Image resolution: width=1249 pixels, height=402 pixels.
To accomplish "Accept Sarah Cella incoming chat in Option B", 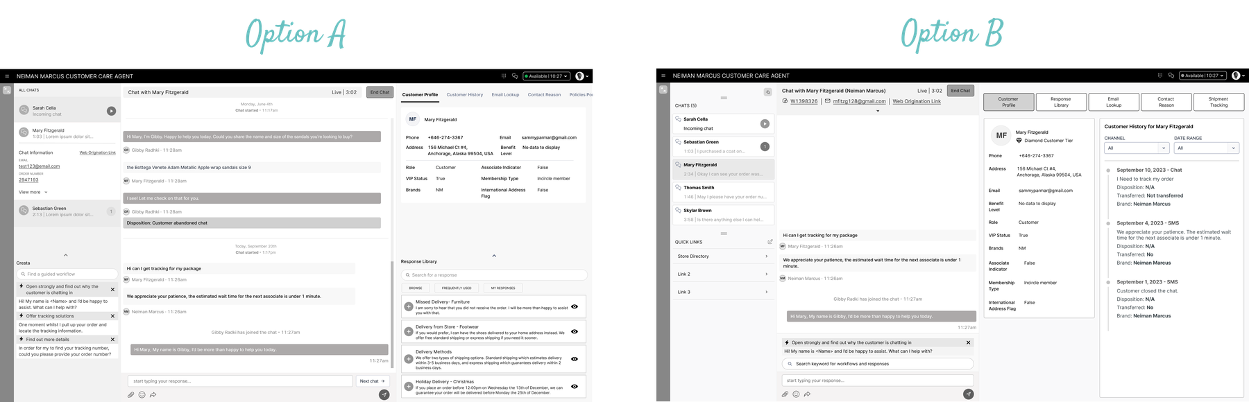I will click(x=765, y=123).
